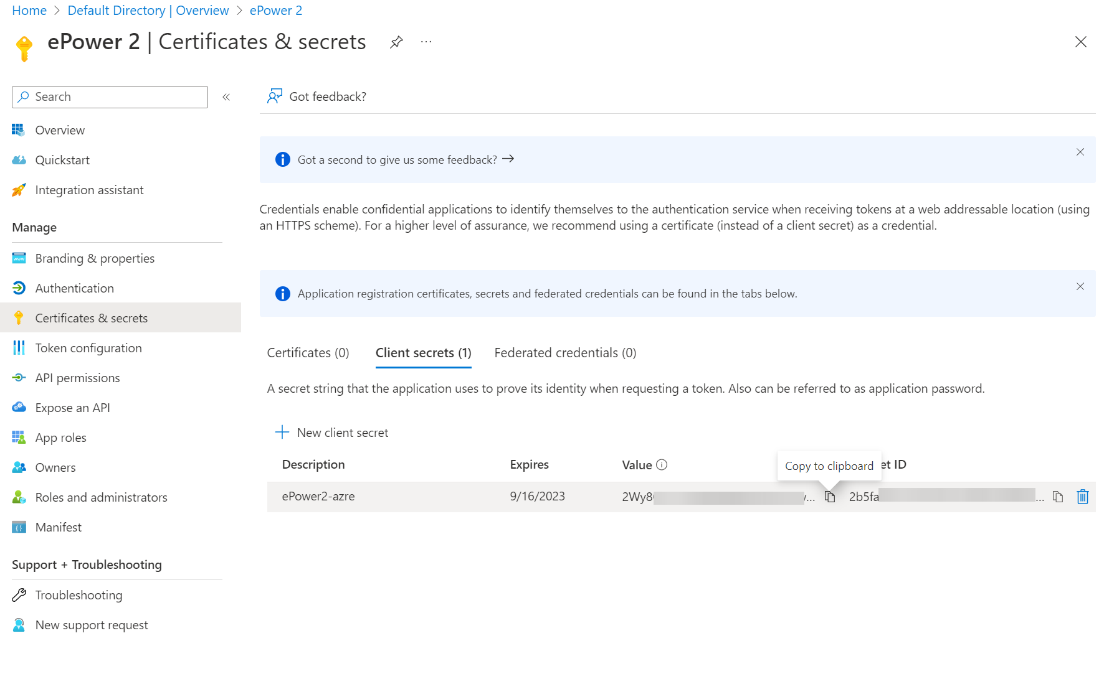
Task: Click the feedback person icon
Action: point(274,96)
